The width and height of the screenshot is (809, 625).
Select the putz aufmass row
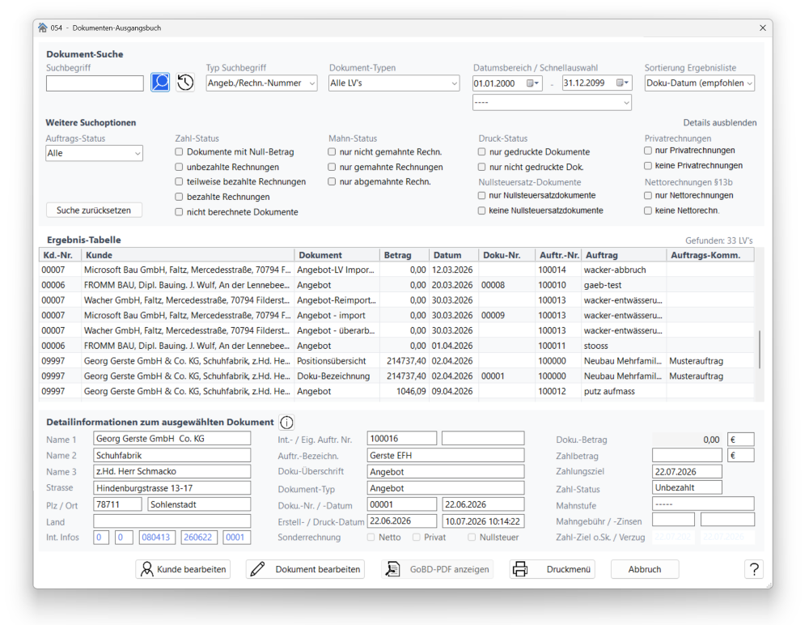click(x=396, y=391)
